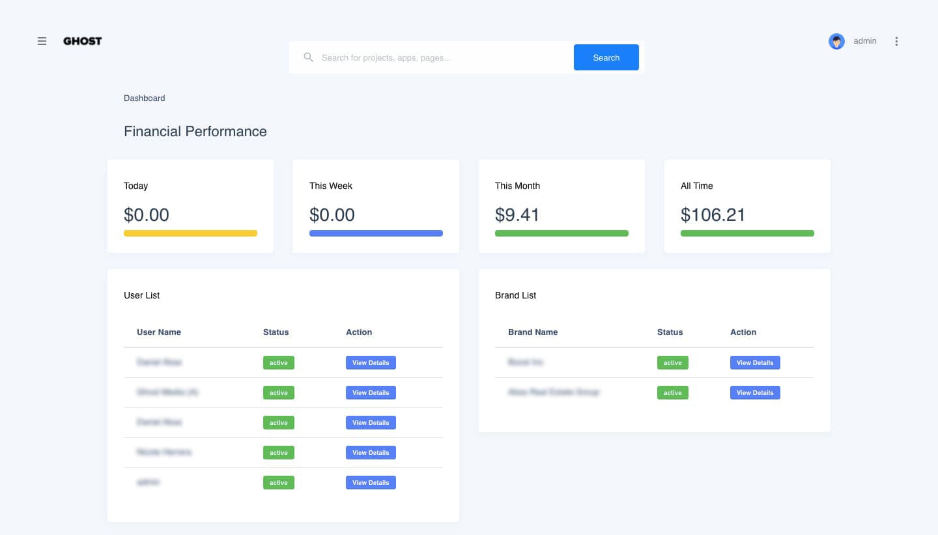View Details of second brand row
This screenshot has width=938, height=535.
click(755, 393)
